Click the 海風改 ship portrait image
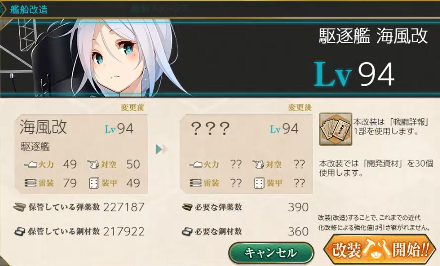Image resolution: width=440 pixels, height=266 pixels. (95, 58)
